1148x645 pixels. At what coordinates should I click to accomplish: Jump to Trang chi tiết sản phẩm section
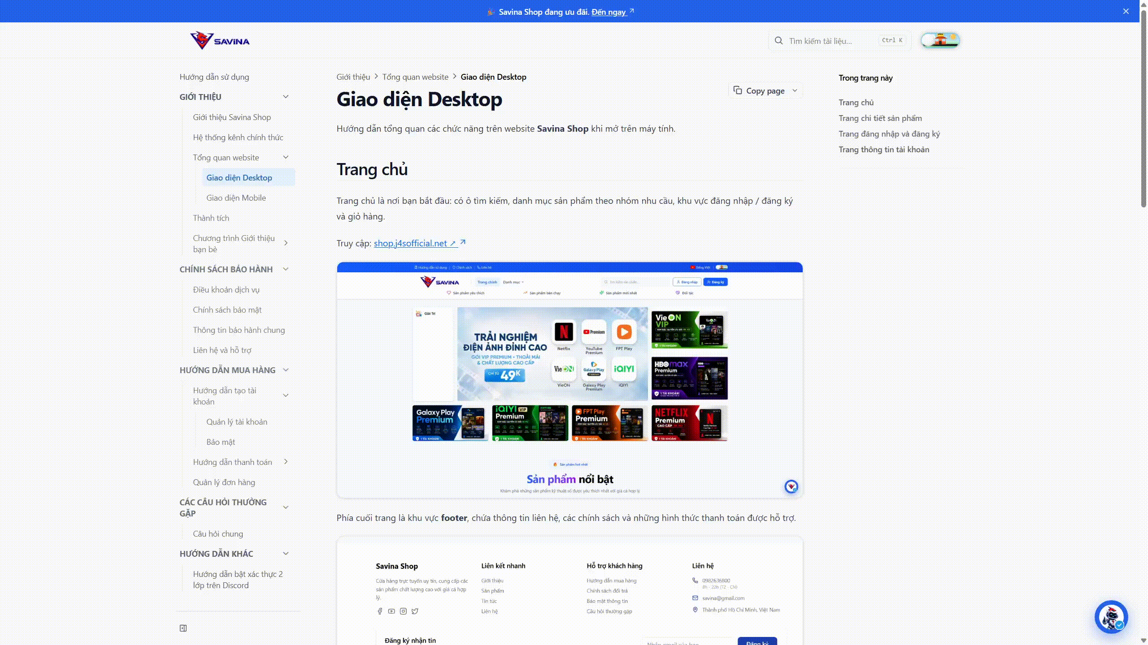coord(880,118)
